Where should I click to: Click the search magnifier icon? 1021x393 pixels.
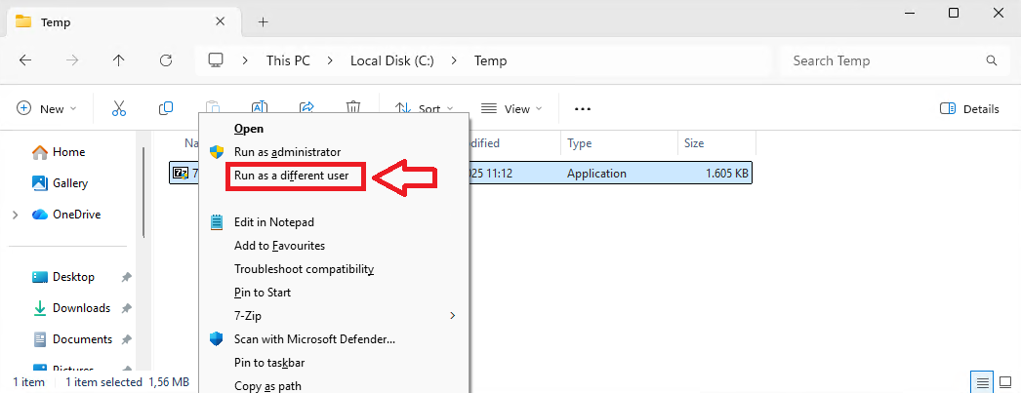coord(992,60)
